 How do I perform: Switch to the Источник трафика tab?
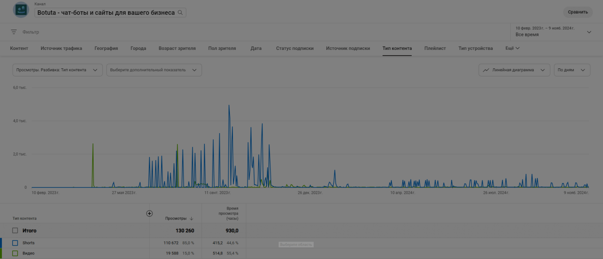(61, 48)
